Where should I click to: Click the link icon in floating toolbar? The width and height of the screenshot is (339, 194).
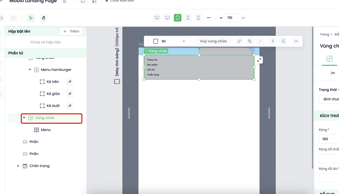tap(239, 41)
